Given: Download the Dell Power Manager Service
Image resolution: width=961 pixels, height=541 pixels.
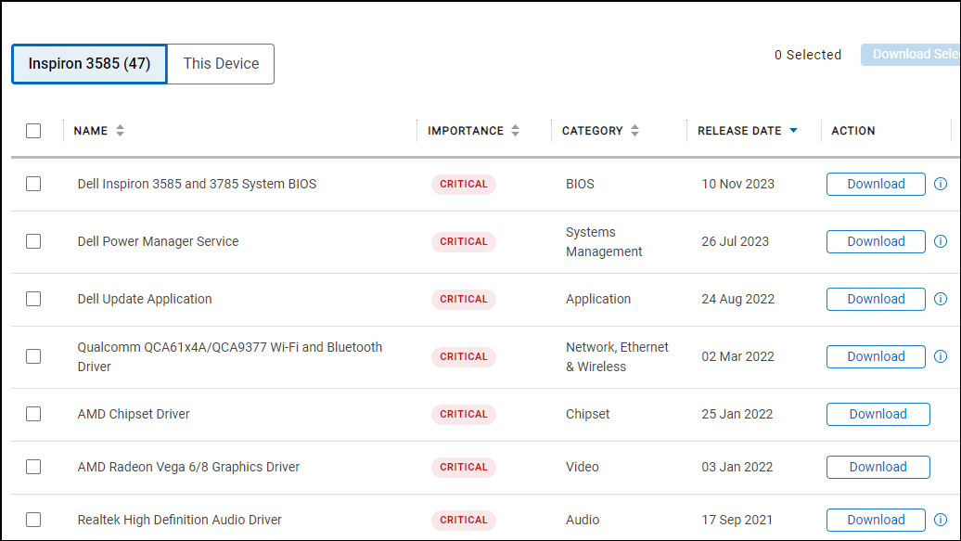Looking at the screenshot, I should pyautogui.click(x=876, y=241).
